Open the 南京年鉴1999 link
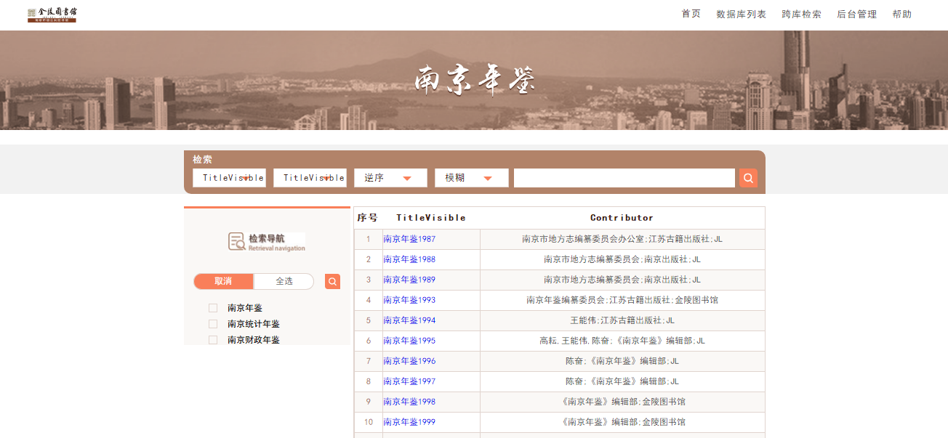The width and height of the screenshot is (948, 438). click(x=409, y=422)
